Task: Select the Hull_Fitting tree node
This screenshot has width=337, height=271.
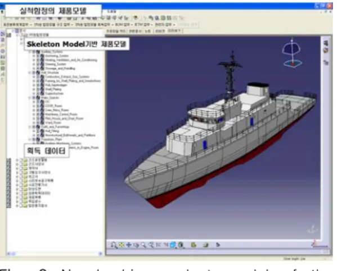Action: (52, 131)
